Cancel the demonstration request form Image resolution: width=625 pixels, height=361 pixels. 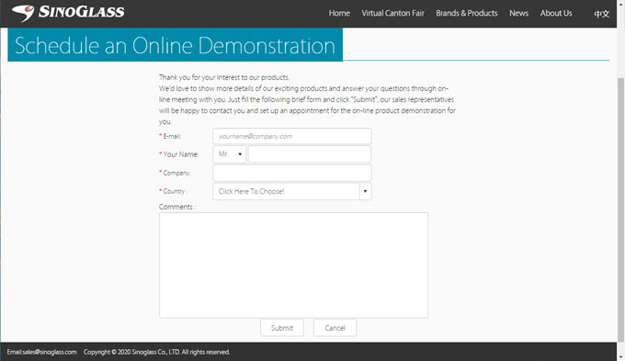[335, 328]
